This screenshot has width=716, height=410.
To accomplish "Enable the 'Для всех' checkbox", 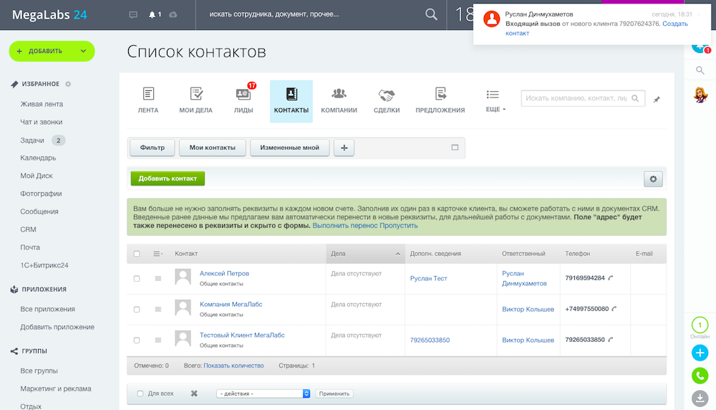I will pyautogui.click(x=140, y=394).
